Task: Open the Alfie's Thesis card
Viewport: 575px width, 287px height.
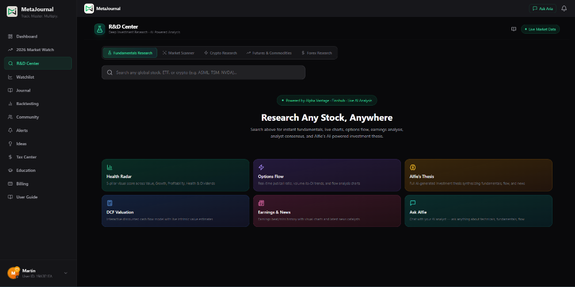Action: coord(478,175)
